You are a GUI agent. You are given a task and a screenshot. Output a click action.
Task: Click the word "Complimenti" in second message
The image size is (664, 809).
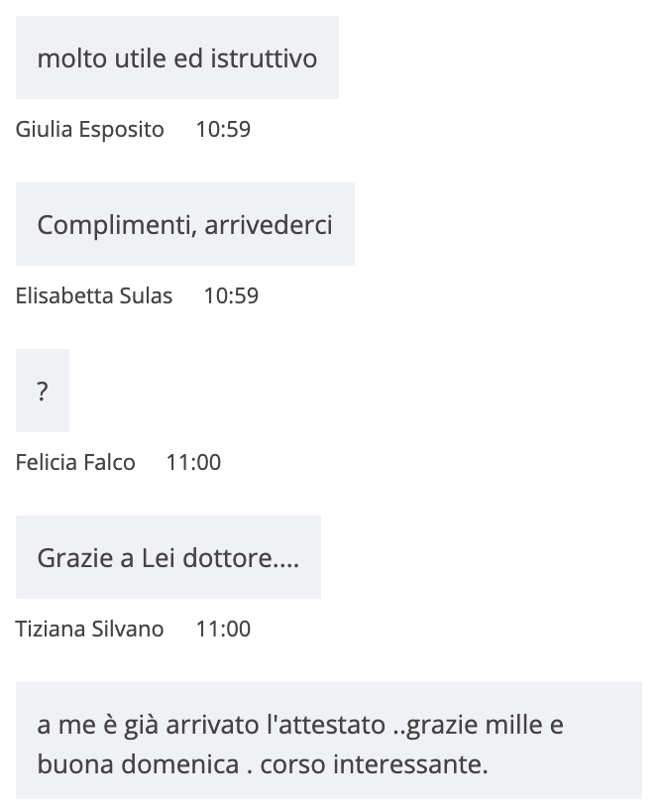tap(114, 224)
